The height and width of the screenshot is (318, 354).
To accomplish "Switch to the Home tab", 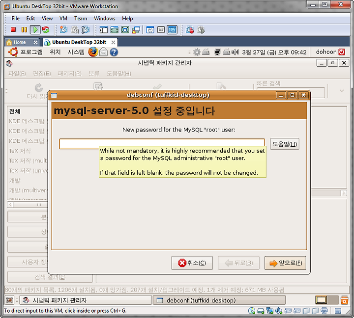I will [22, 42].
